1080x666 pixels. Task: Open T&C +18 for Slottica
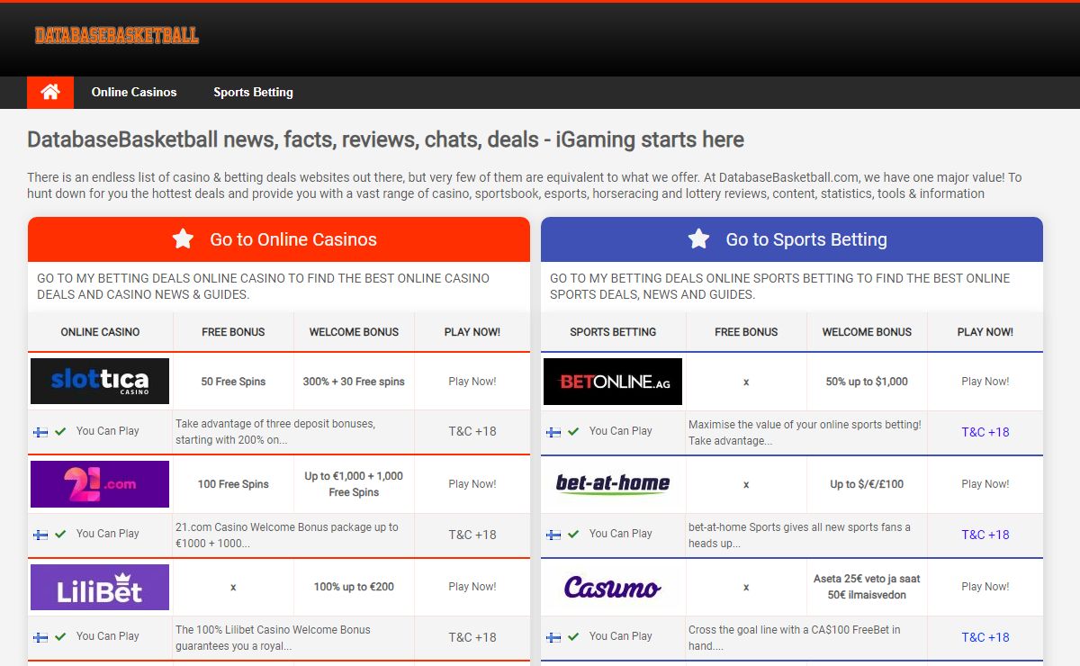(x=472, y=432)
